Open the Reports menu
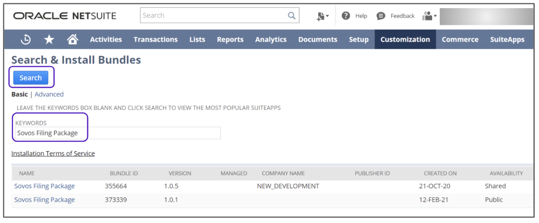The image size is (539, 223). click(x=230, y=39)
